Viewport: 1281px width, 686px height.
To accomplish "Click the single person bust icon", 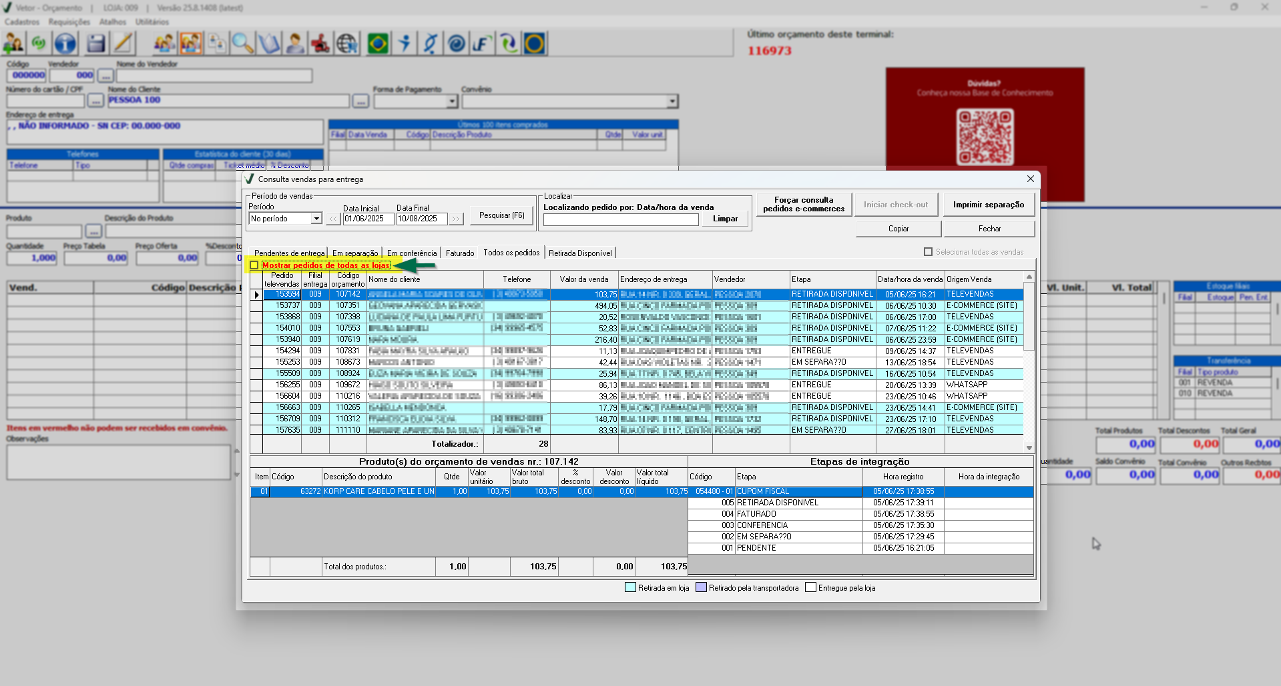I will [294, 44].
